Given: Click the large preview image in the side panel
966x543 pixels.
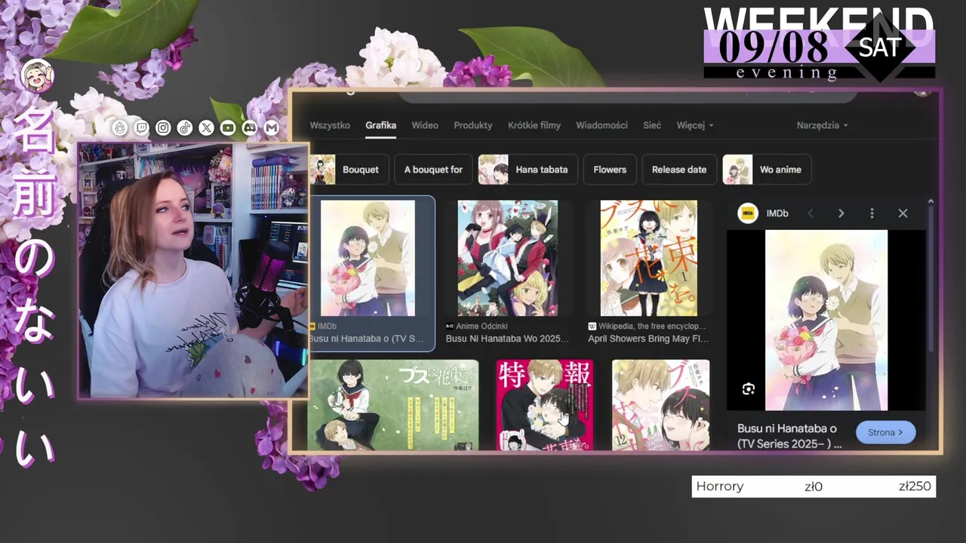Looking at the screenshot, I should point(826,321).
